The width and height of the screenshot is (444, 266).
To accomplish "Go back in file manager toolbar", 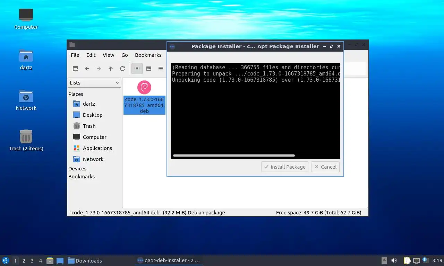I will pos(87,69).
